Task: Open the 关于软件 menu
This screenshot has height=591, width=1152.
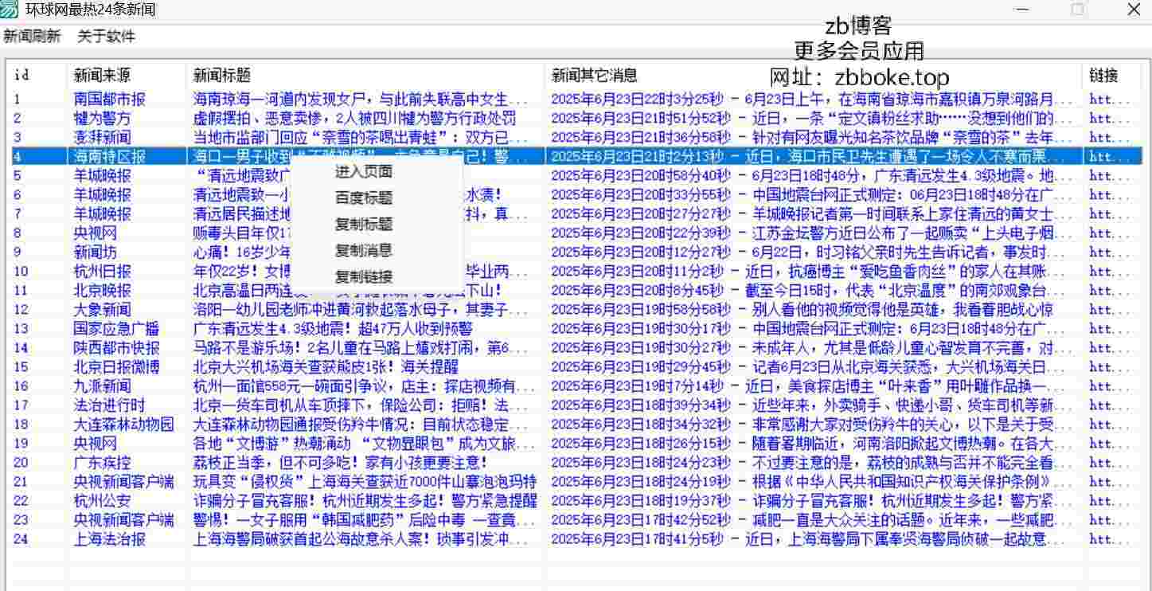Action: point(106,36)
